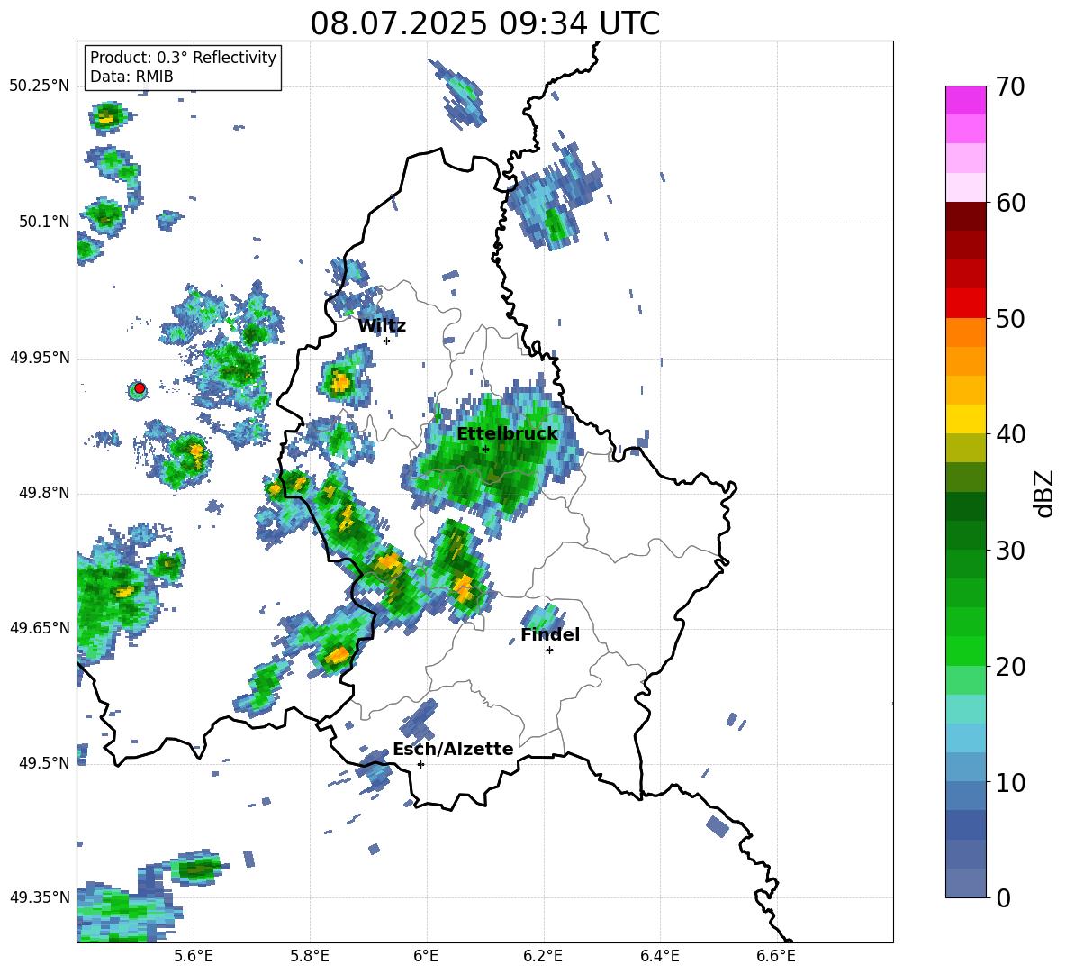
Task: Click the title 08.07.2025 09:34 UTC
Action: [484, 23]
